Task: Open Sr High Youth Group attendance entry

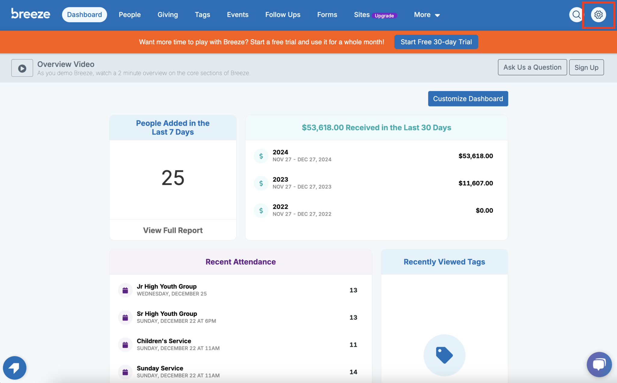Action: pyautogui.click(x=241, y=317)
